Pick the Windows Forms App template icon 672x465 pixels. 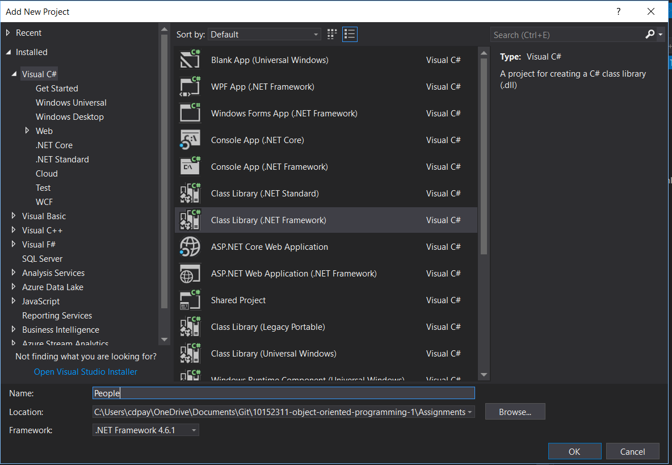tap(190, 113)
